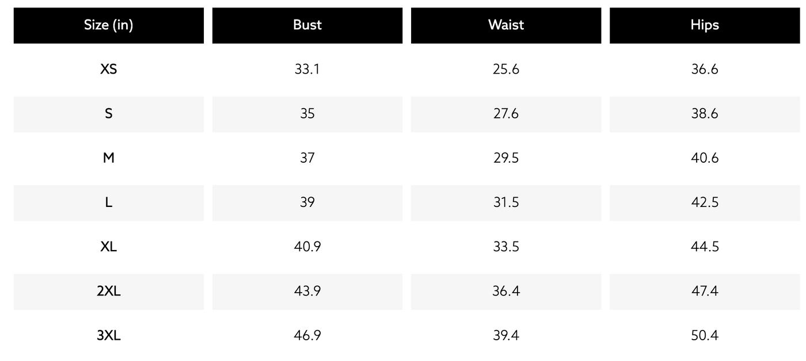Click the 3XL hips value 50.4
The image size is (806, 361).
coord(705,335)
